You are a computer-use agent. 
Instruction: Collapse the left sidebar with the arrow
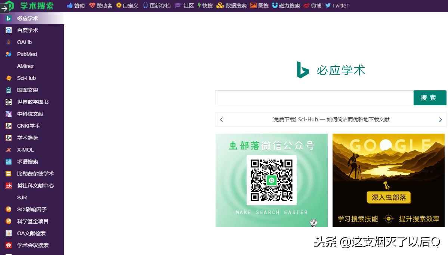tap(5, 9)
